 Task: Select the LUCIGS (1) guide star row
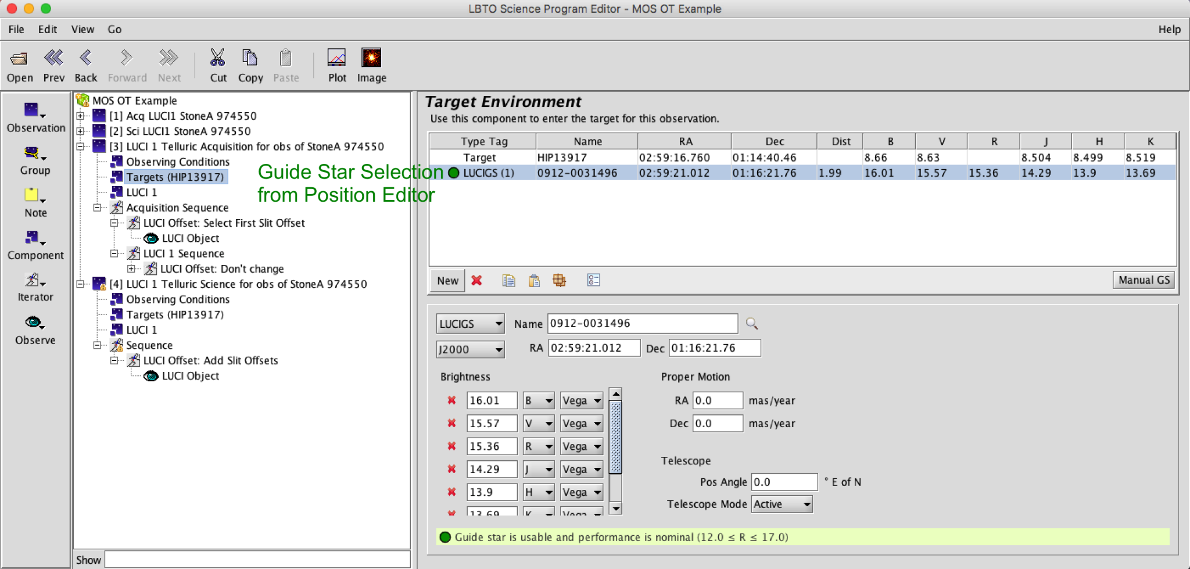pyautogui.click(x=802, y=173)
